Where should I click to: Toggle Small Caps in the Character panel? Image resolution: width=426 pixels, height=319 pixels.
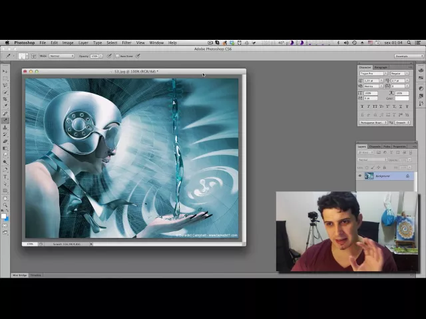click(x=381, y=106)
